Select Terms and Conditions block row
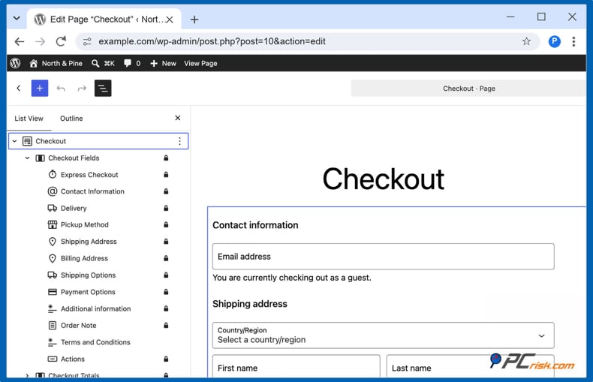The image size is (593, 382). (x=95, y=342)
